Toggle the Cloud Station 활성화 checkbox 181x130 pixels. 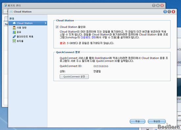[x=57, y=27]
